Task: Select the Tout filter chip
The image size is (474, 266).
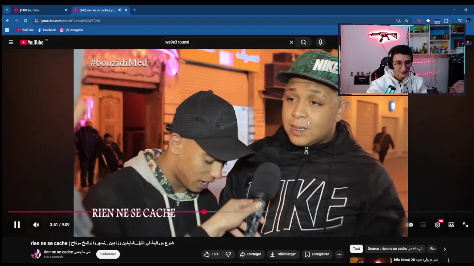Action: click(356, 249)
